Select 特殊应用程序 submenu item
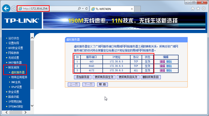 pyautogui.click(x=19, y=77)
